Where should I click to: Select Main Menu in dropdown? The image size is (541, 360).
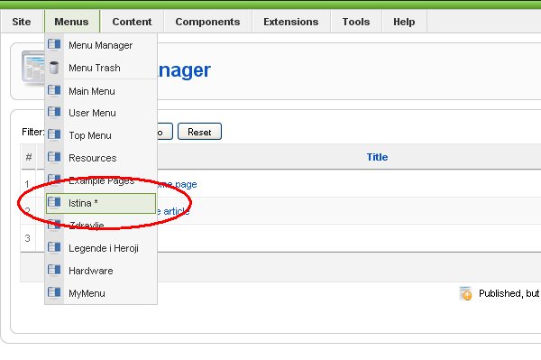101,91
